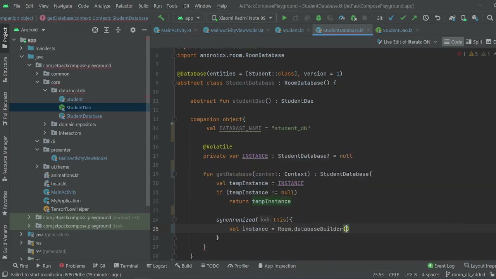Click Expand All icon in project panel
This screenshot has height=279, width=496.
click(107, 30)
